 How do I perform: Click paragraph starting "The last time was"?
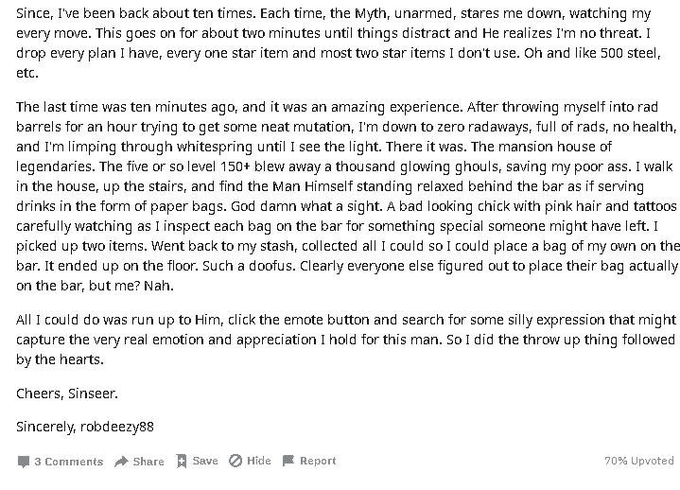(x=347, y=196)
